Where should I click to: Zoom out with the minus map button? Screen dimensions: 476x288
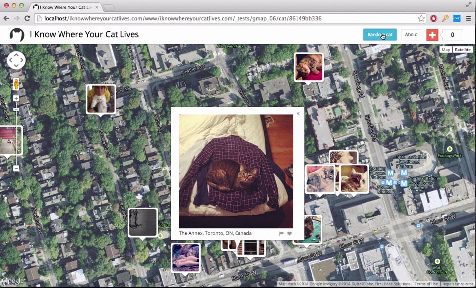click(16, 168)
